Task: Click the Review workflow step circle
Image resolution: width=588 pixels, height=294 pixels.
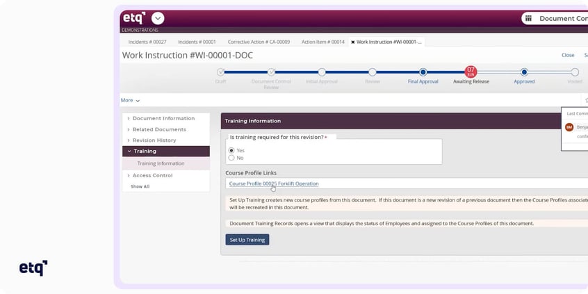Action: point(373,72)
